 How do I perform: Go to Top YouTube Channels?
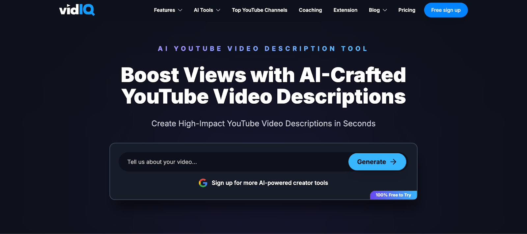click(260, 10)
